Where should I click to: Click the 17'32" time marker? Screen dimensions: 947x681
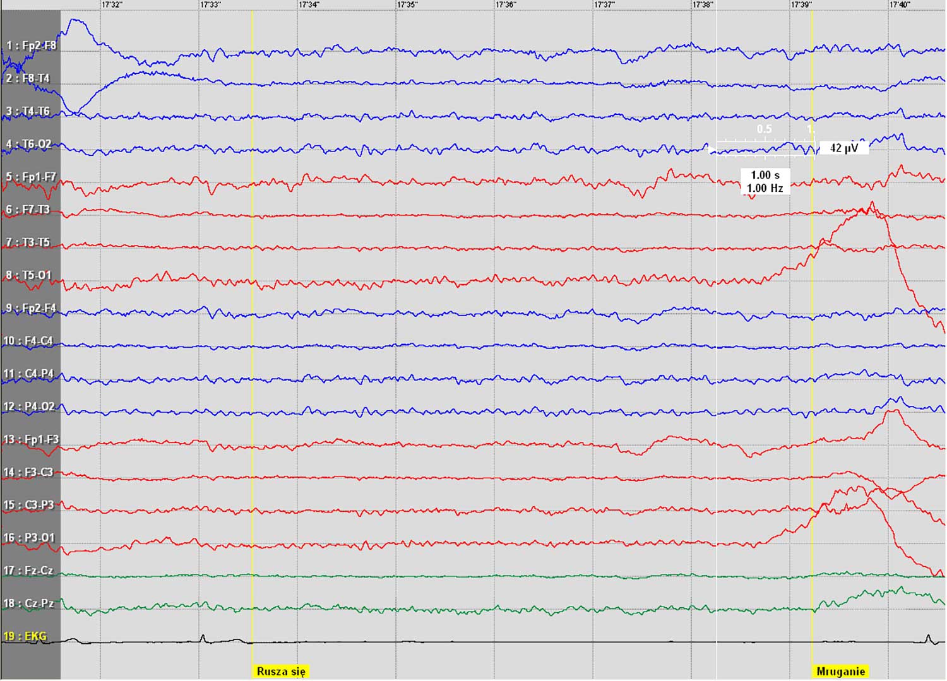tap(111, 5)
